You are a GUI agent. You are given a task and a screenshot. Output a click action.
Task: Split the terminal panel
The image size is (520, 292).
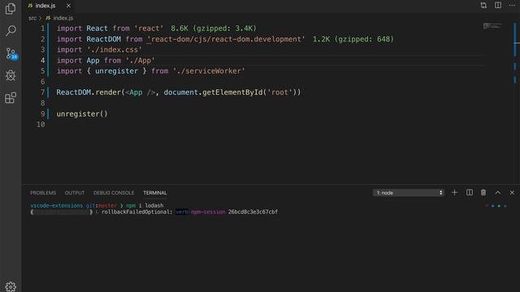tap(470, 192)
